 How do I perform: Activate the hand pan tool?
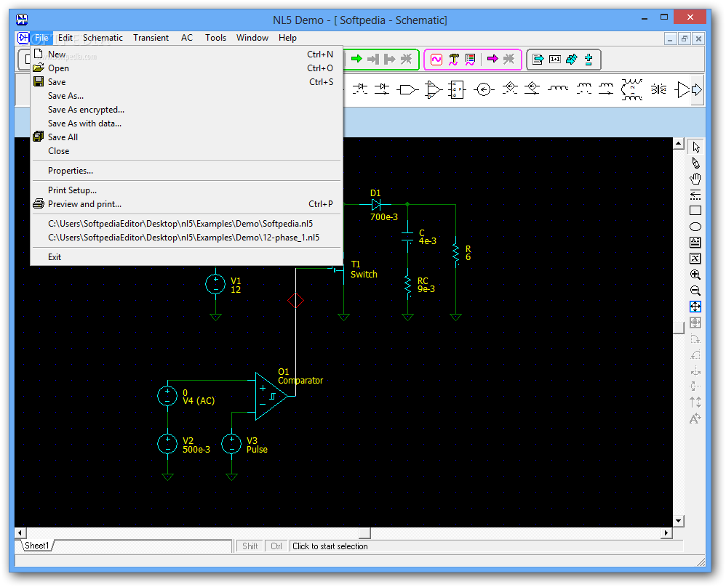[695, 179]
